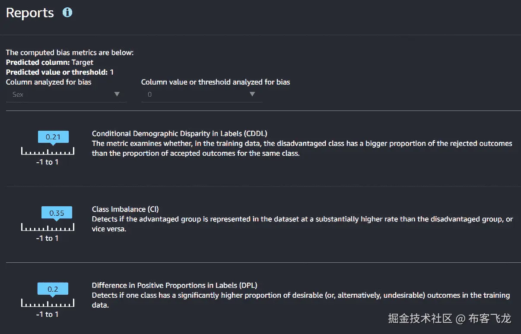Click the 0.21 CDDL value badge
This screenshot has width=521, height=334.
point(53,137)
